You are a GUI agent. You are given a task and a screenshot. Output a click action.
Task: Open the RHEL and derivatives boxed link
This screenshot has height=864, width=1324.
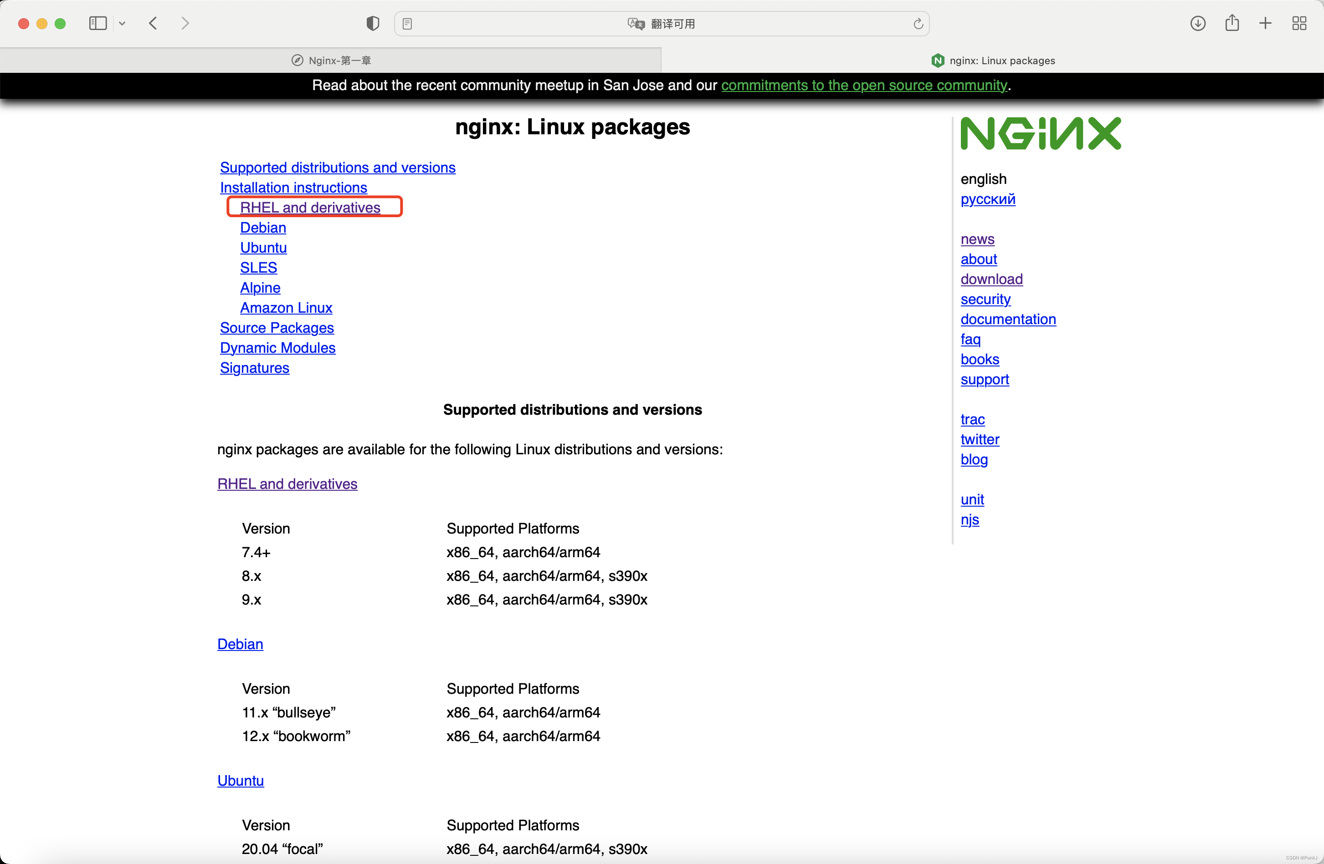pos(310,208)
